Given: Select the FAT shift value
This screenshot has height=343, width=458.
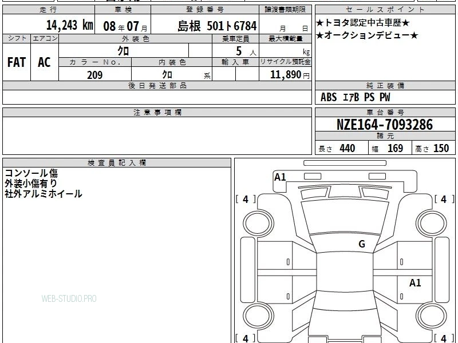Looking at the screenshot, I should point(17,62).
